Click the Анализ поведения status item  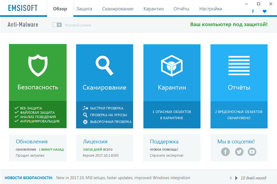pyautogui.click(x=35, y=117)
